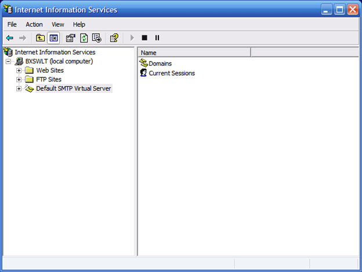Maximize the Internet Information Services window

(339, 9)
